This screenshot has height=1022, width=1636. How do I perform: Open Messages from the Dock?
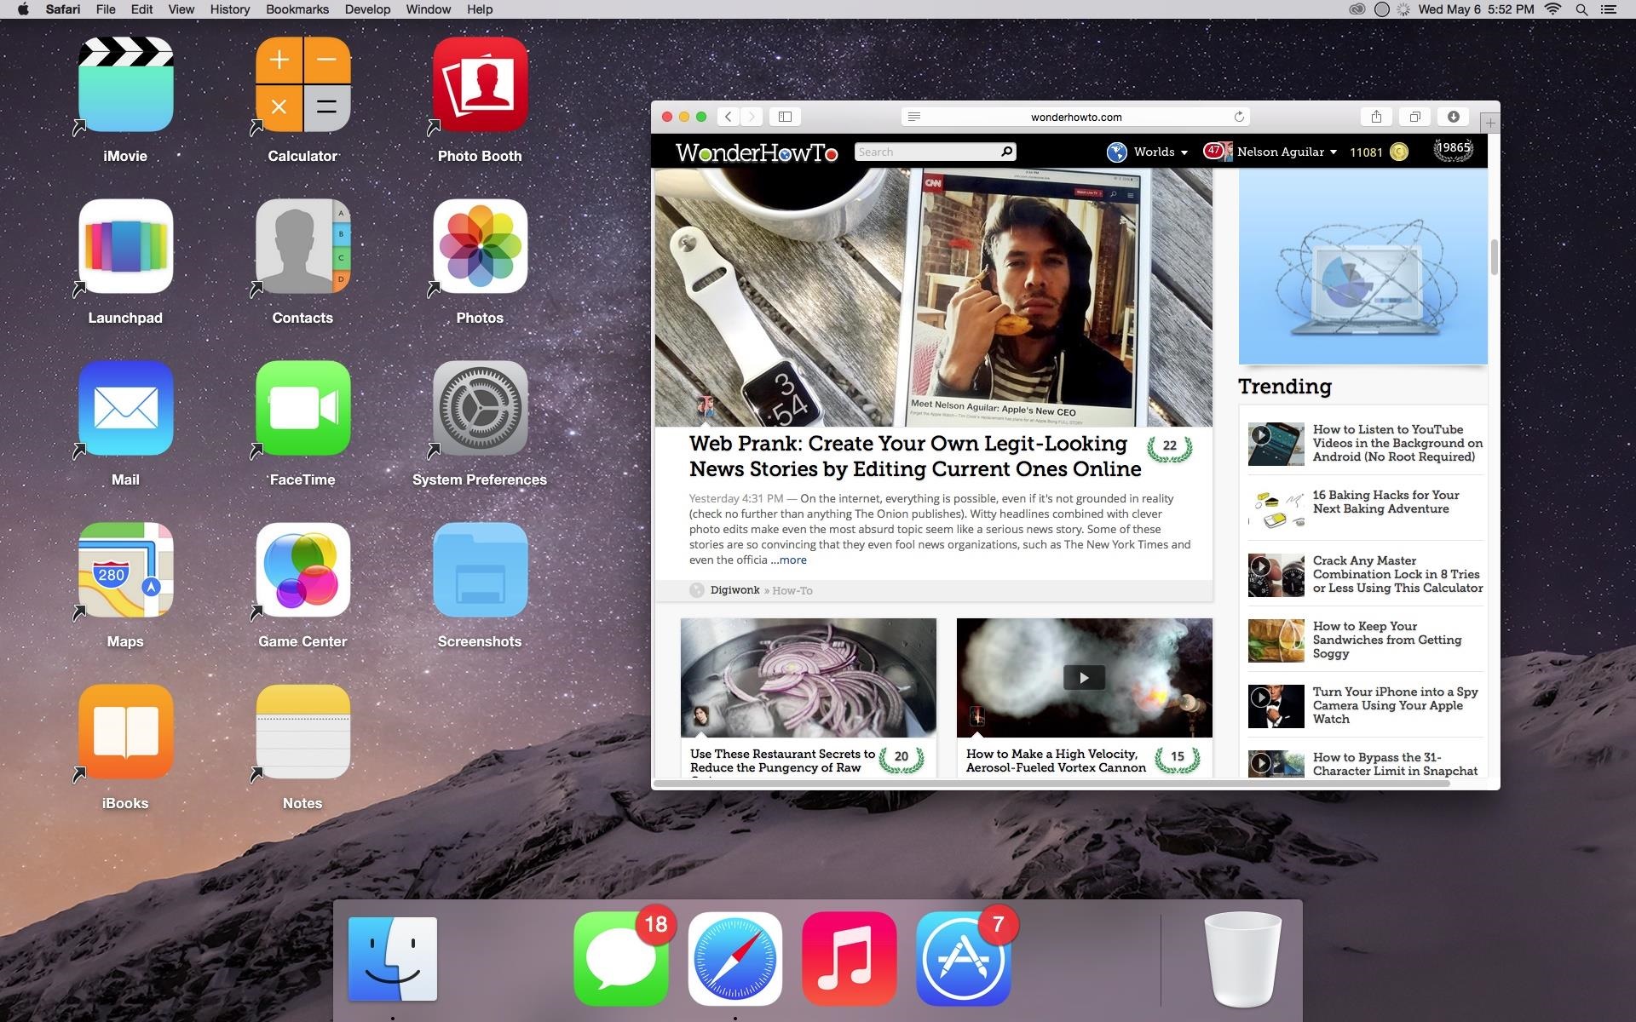point(620,959)
